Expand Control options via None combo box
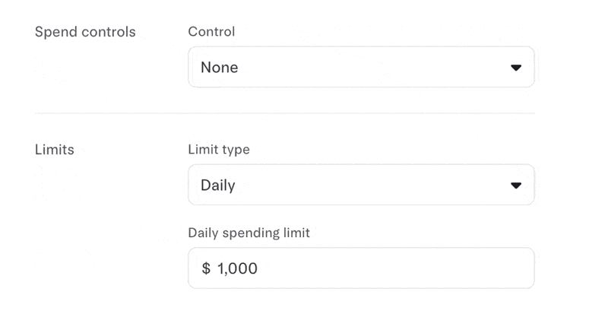608x314 pixels. click(x=361, y=67)
